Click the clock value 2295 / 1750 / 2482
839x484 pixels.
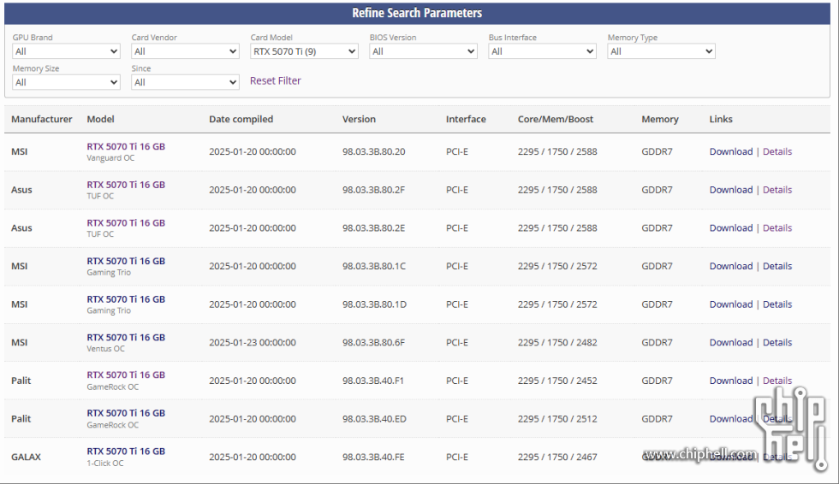click(x=557, y=342)
